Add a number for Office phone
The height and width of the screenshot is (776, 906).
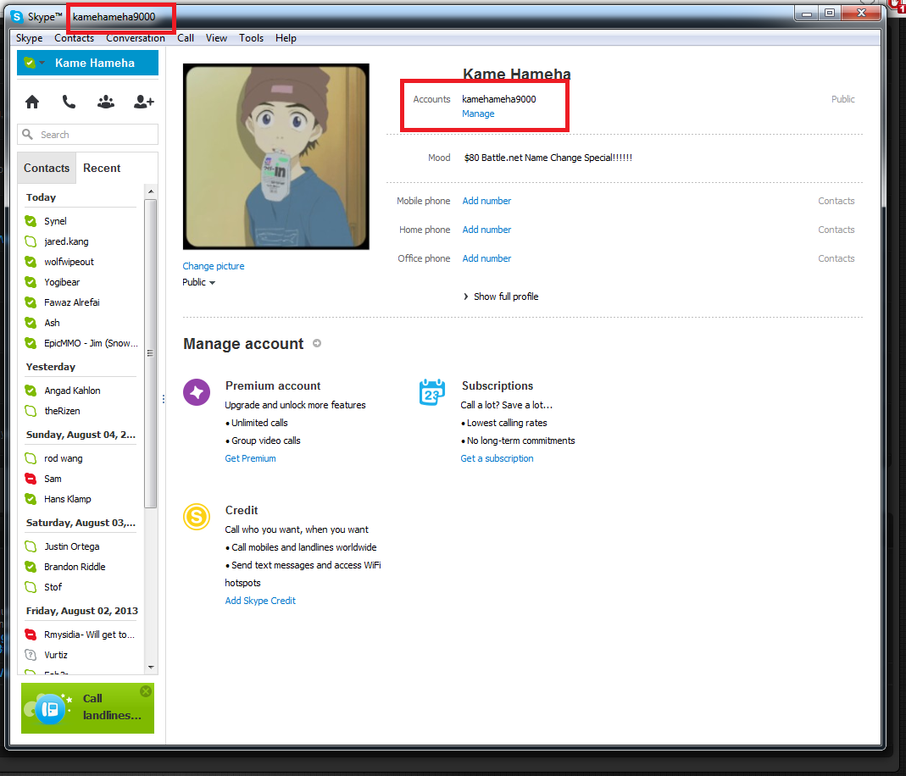tap(486, 258)
